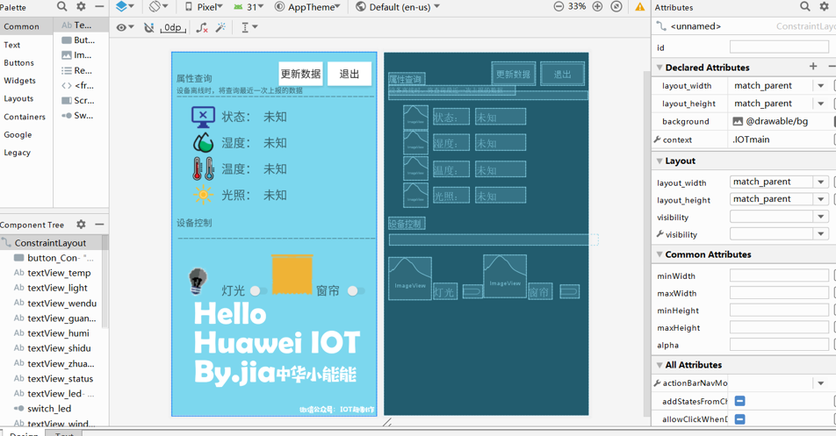Open API level 31 dropdown
836x436 pixels.
point(249,7)
